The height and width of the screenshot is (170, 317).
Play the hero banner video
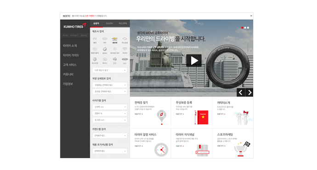tap(194, 61)
